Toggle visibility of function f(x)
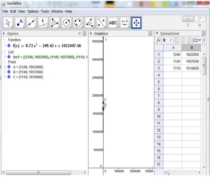Image resolution: width=210 pixels, height=181 pixels. 9,46
